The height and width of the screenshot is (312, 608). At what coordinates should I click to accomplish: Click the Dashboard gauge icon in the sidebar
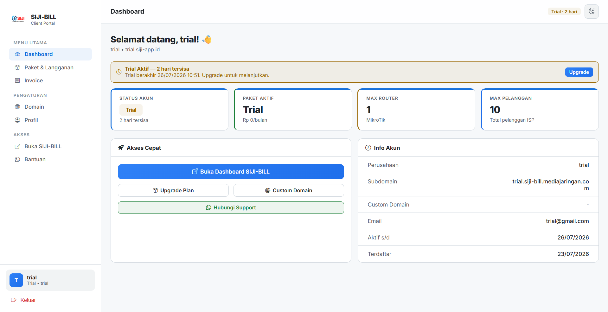(x=17, y=54)
